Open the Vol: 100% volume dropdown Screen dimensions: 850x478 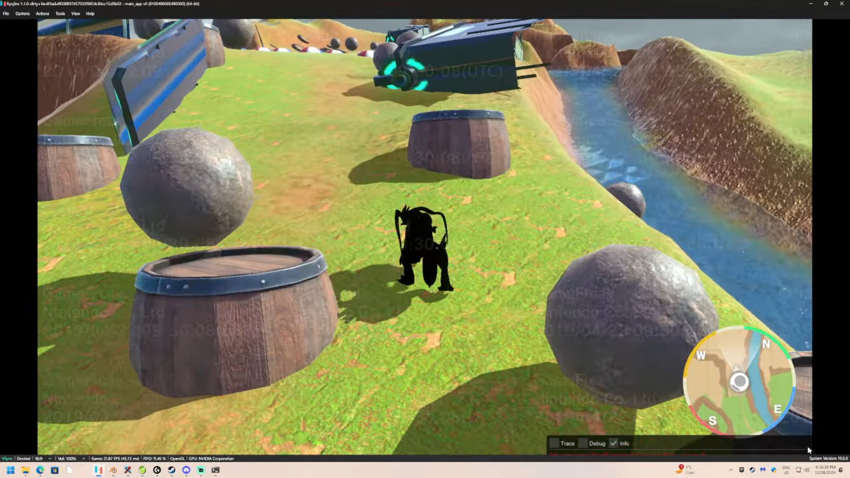(x=71, y=459)
